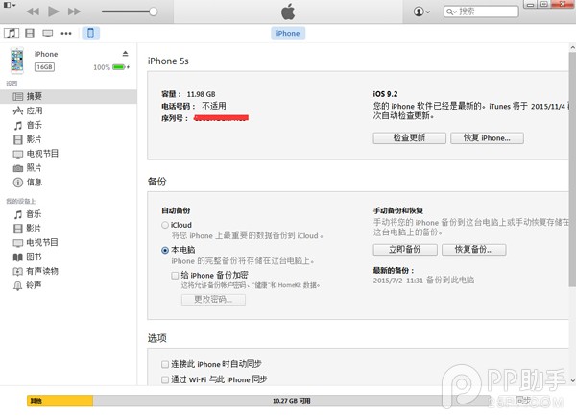This screenshot has height=416, width=576.
Task: Select the iCloud backup radio button
Action: [x=165, y=225]
